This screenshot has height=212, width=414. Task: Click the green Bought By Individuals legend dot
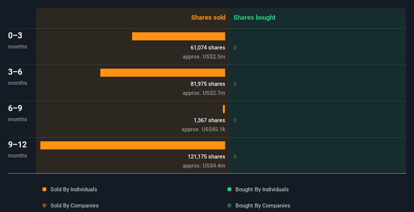(229, 189)
